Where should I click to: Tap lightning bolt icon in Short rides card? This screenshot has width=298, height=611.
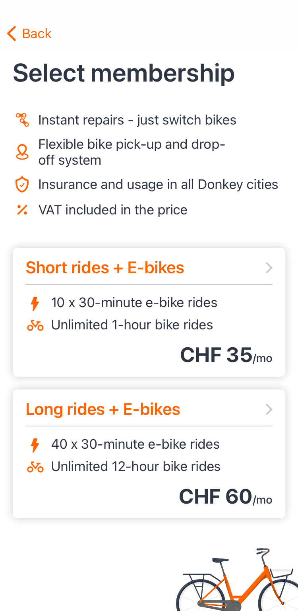tap(35, 303)
